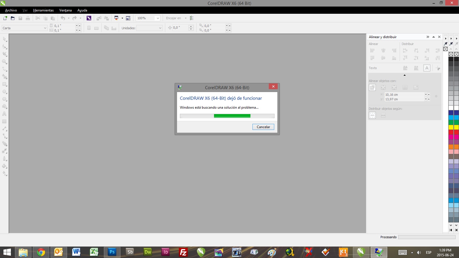The height and width of the screenshot is (258, 459).
Task: Open the zoom level 100% dropdown
Action: [157, 18]
